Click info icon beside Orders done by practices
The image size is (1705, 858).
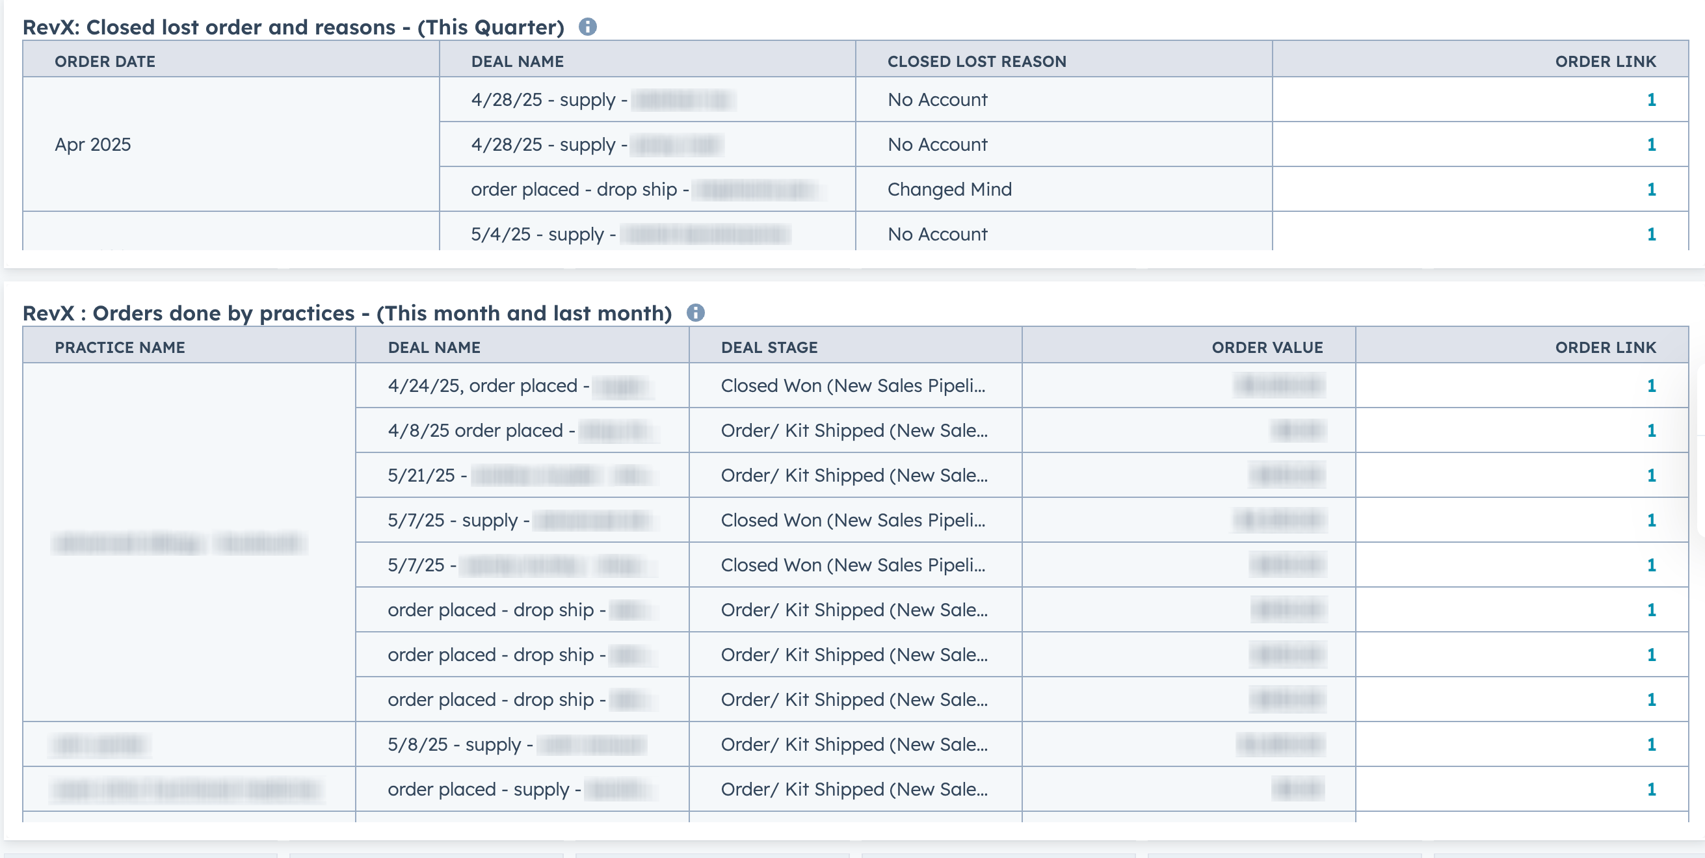[x=695, y=312]
